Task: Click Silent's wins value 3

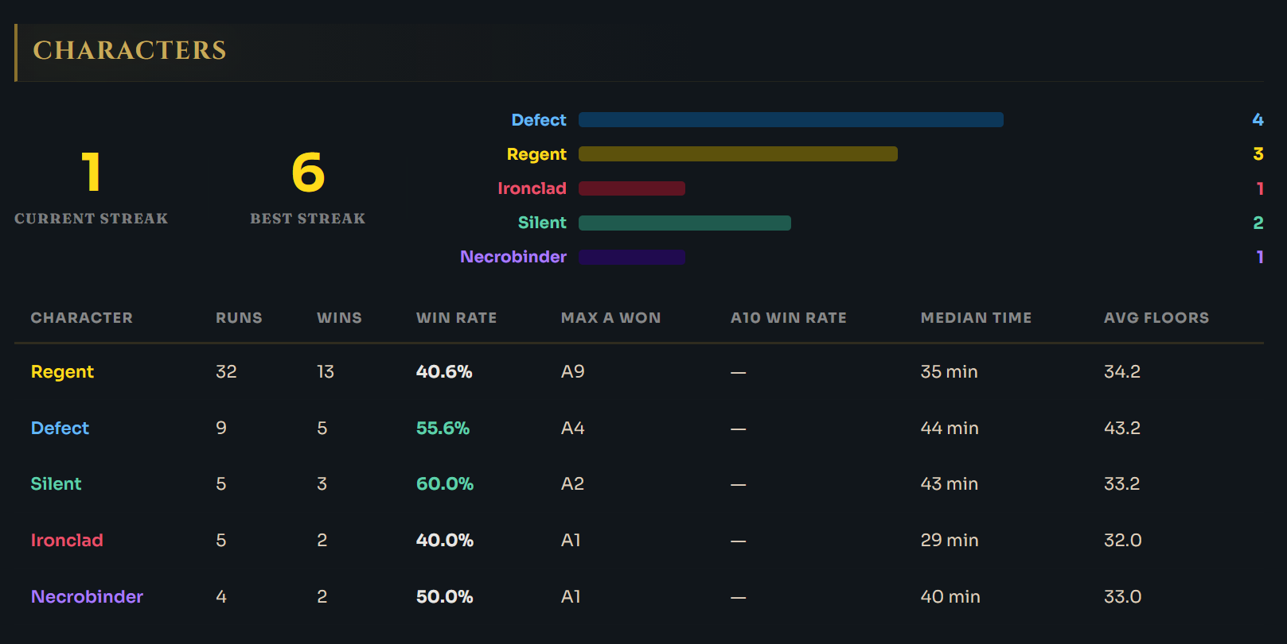Action: (x=322, y=484)
